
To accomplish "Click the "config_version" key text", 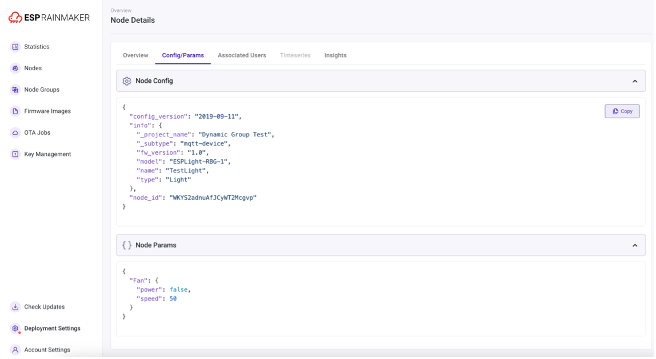I will pyautogui.click(x=158, y=116).
